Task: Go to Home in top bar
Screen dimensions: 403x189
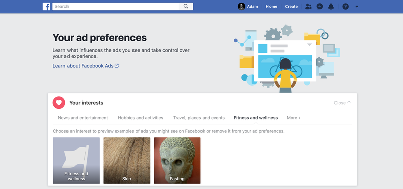Action: tap(272, 7)
